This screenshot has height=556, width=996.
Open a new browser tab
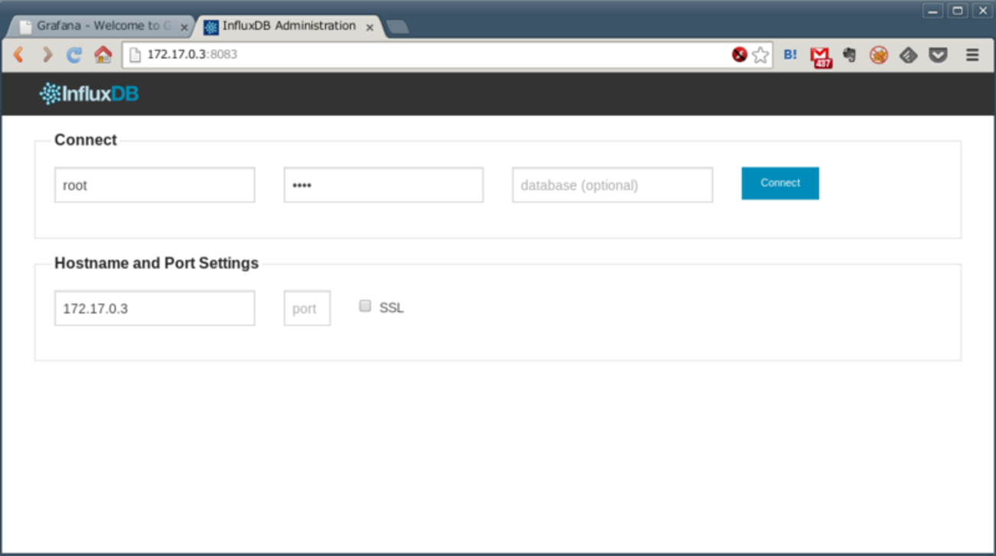pos(397,27)
